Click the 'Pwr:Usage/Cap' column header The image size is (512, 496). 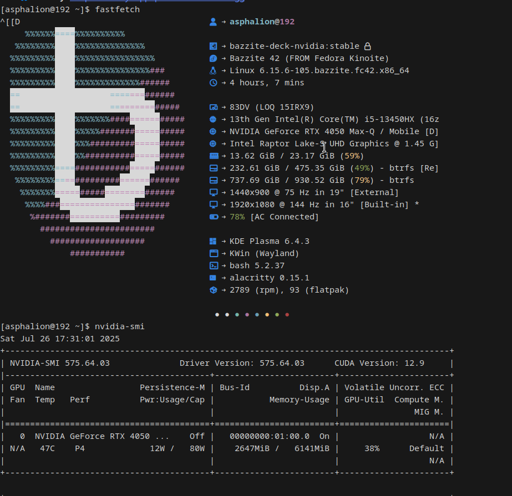click(173, 400)
